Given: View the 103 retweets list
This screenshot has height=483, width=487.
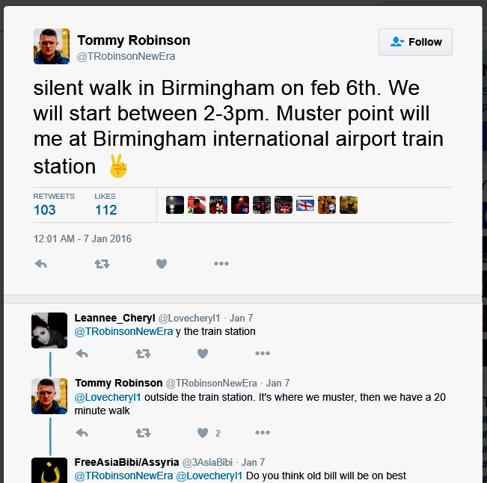Looking at the screenshot, I should (x=45, y=210).
